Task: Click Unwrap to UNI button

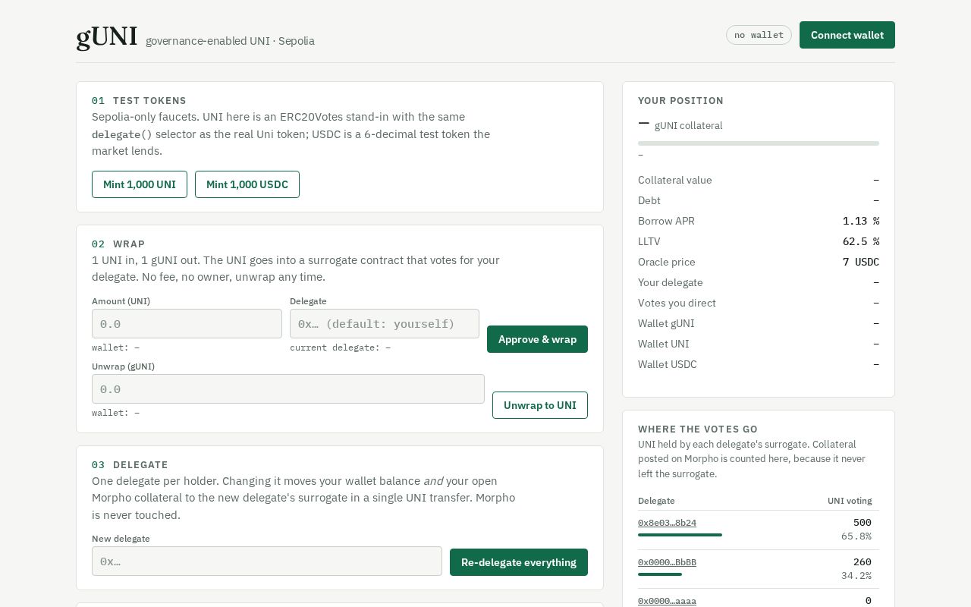Action: click(x=540, y=405)
